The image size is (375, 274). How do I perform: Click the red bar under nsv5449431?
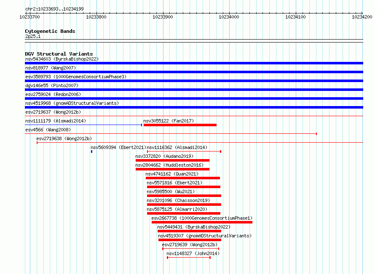click(x=189, y=231)
